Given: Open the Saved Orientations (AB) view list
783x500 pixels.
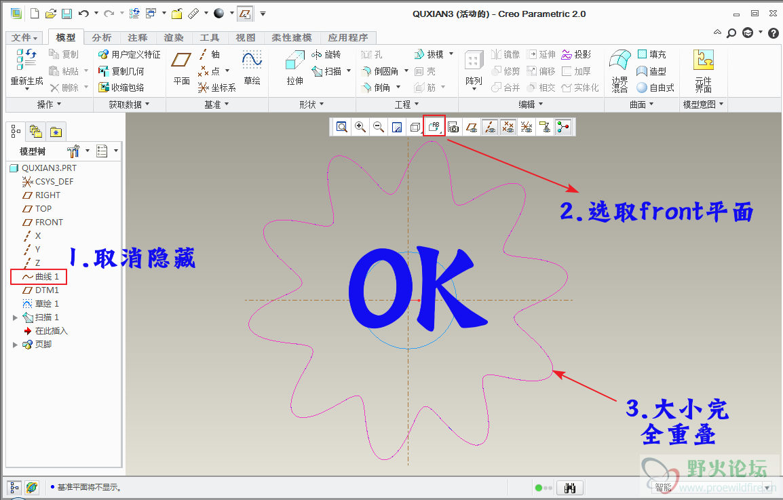Looking at the screenshot, I should tap(434, 127).
